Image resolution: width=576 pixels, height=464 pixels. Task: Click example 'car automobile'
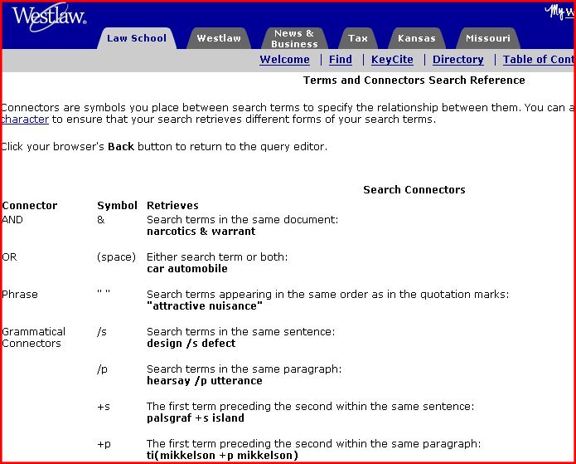tap(187, 269)
